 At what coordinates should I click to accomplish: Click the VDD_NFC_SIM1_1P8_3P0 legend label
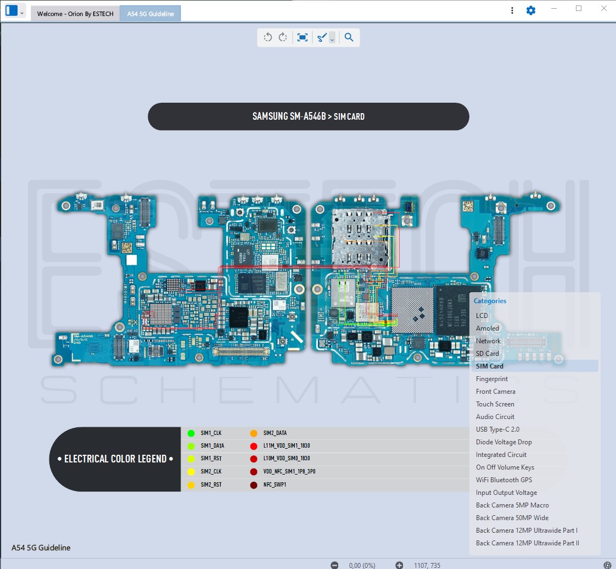click(x=289, y=472)
